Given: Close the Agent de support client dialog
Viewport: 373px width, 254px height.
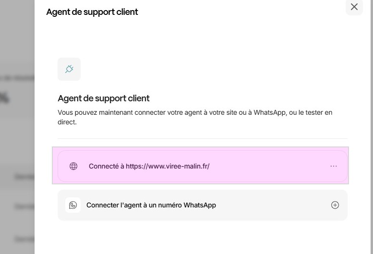Looking at the screenshot, I should [354, 7].
